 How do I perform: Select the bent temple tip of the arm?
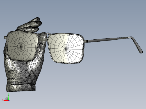[137, 45]
